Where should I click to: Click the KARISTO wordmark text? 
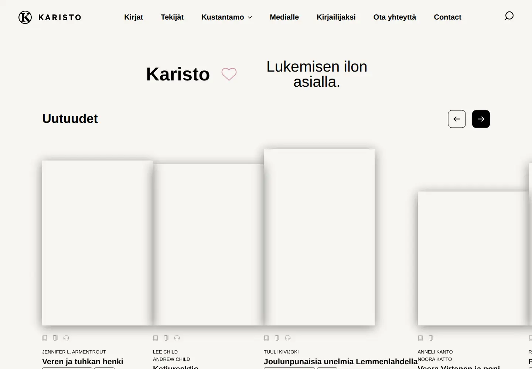[60, 17]
